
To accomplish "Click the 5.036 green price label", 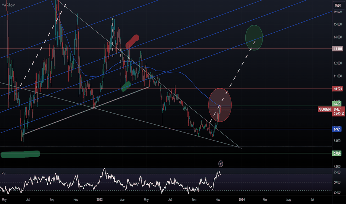I will (x=337, y=153).
